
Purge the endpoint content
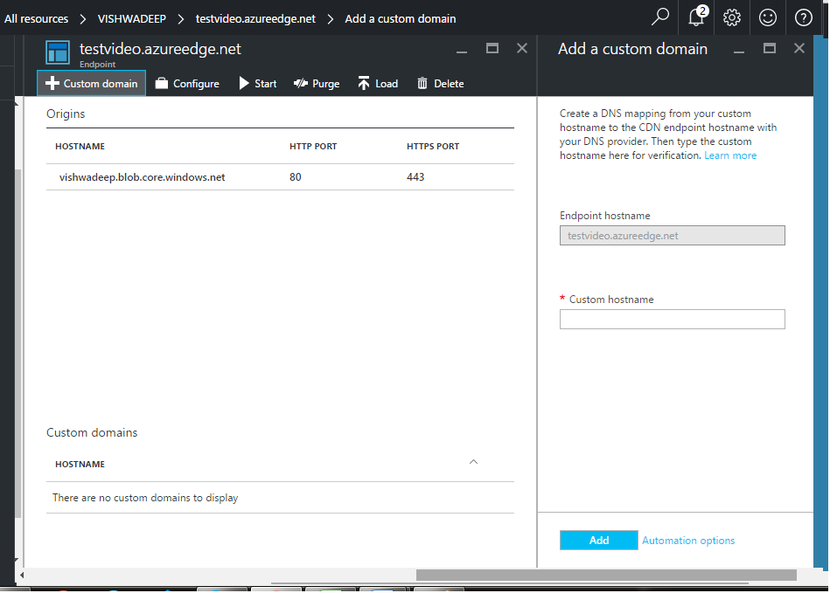(x=317, y=84)
